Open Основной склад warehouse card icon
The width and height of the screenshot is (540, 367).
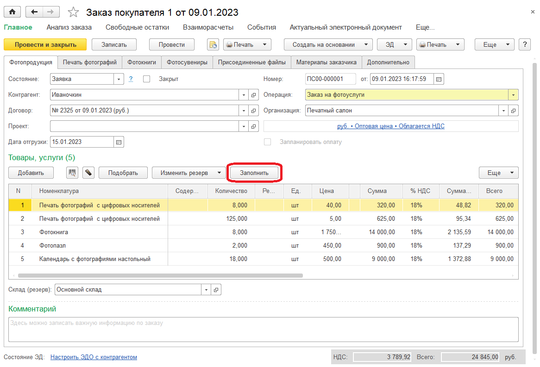216,290
